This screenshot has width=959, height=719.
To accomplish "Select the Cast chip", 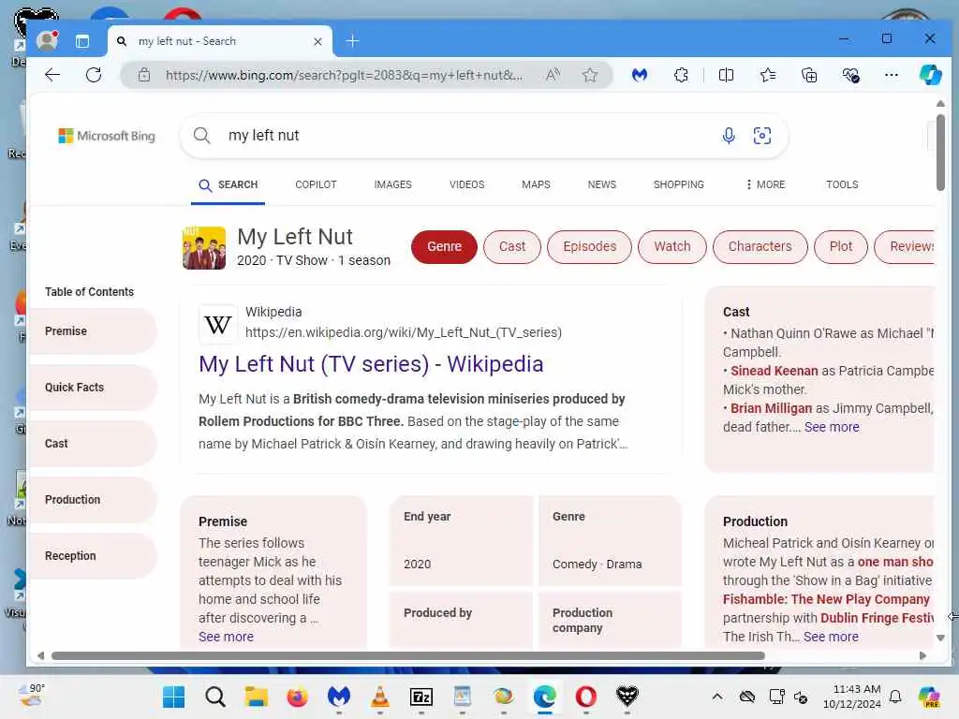I will pyautogui.click(x=512, y=247).
